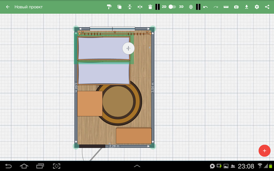Toggle the ruler measurements icon
Viewport: 274px width, 171px height.
(x=226, y=7)
